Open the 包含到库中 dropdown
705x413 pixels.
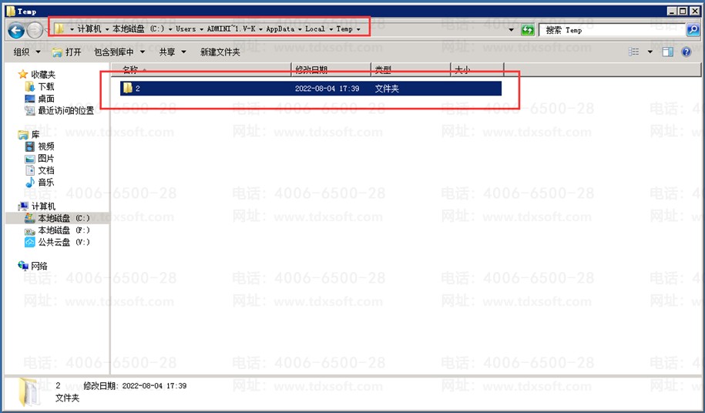[119, 52]
